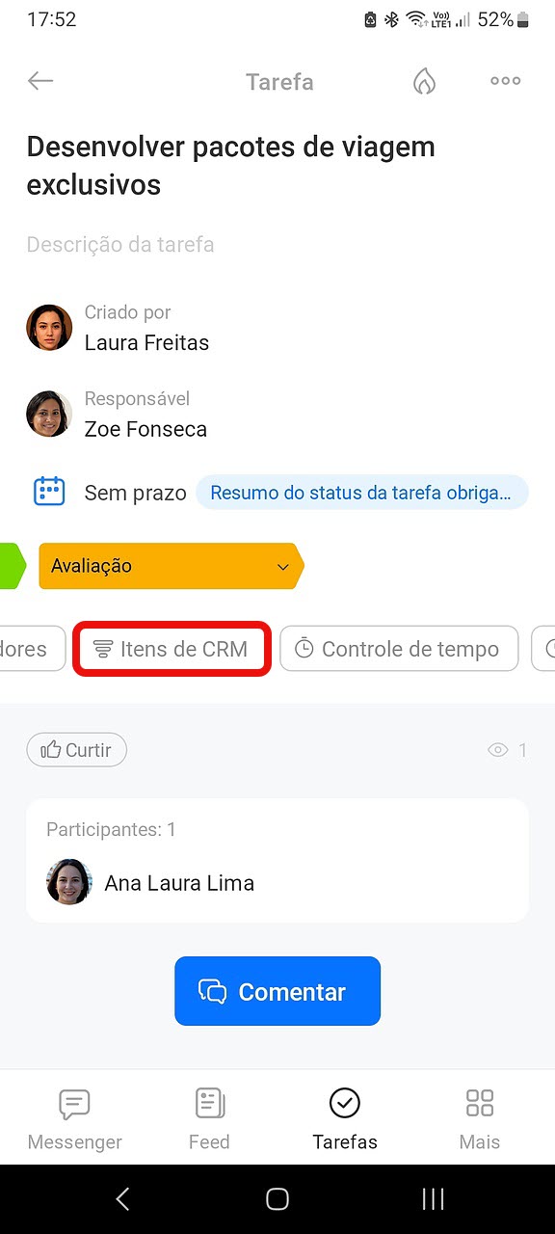555x1234 pixels.
Task: Tap the Descrição da tarefa field
Action: [x=120, y=245]
